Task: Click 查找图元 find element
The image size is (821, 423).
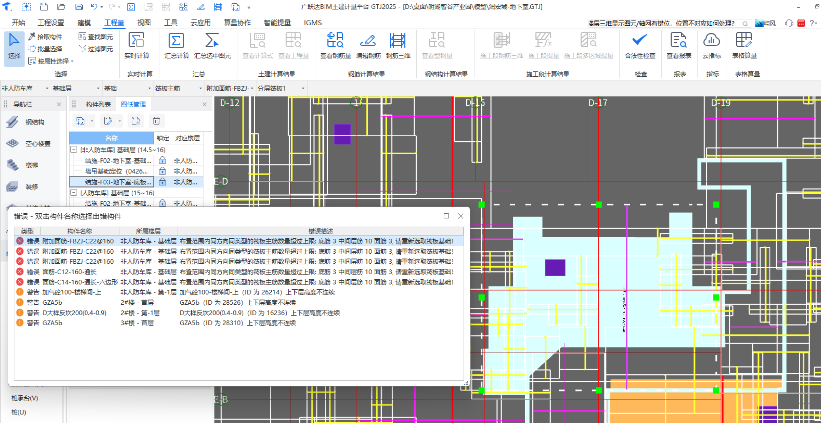Action: click(96, 37)
